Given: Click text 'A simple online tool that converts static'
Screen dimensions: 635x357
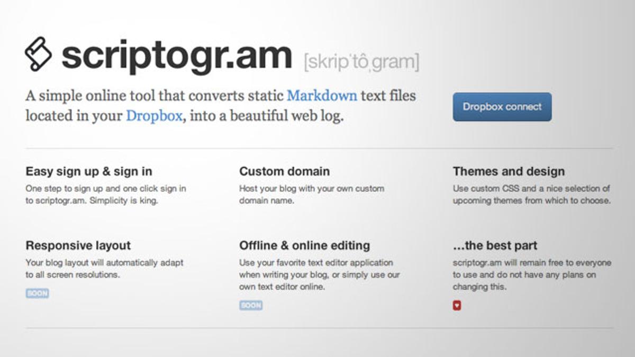Looking at the screenshot, I should point(155,96).
